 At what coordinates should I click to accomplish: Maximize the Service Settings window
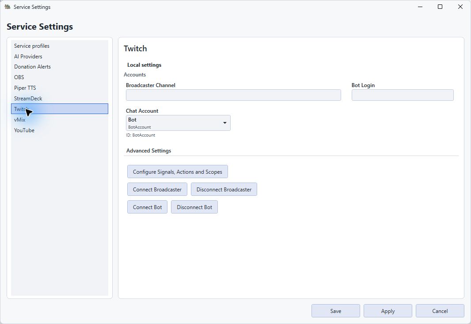tap(440, 7)
